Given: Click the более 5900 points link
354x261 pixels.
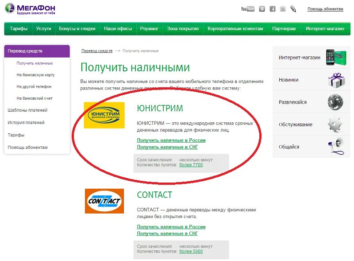Looking at the screenshot, I should (191, 251).
